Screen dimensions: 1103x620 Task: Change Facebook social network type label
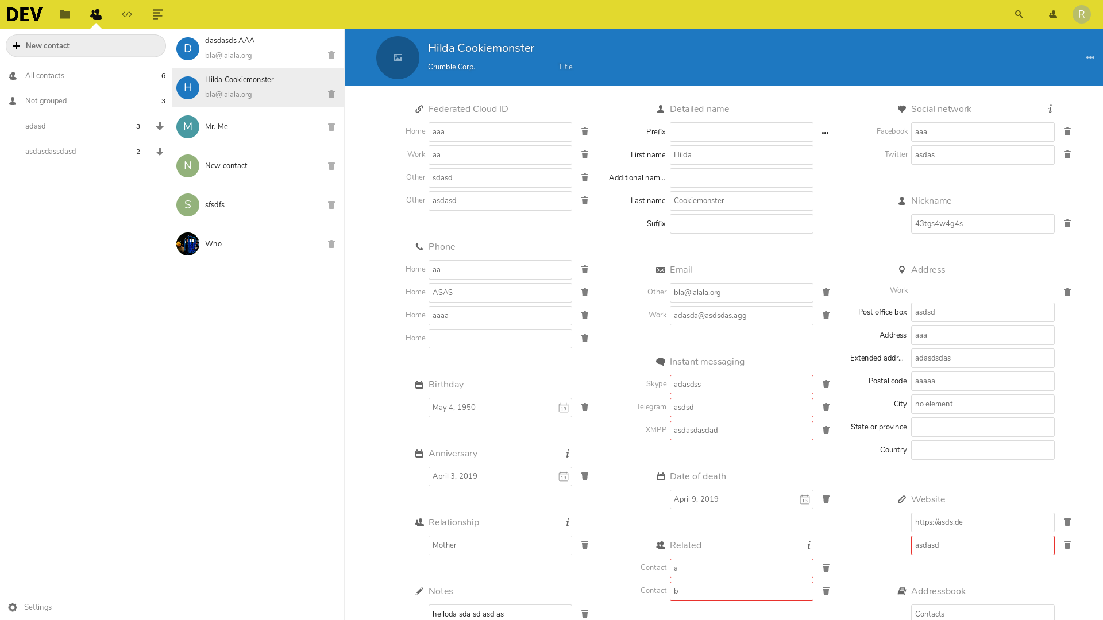point(892,131)
